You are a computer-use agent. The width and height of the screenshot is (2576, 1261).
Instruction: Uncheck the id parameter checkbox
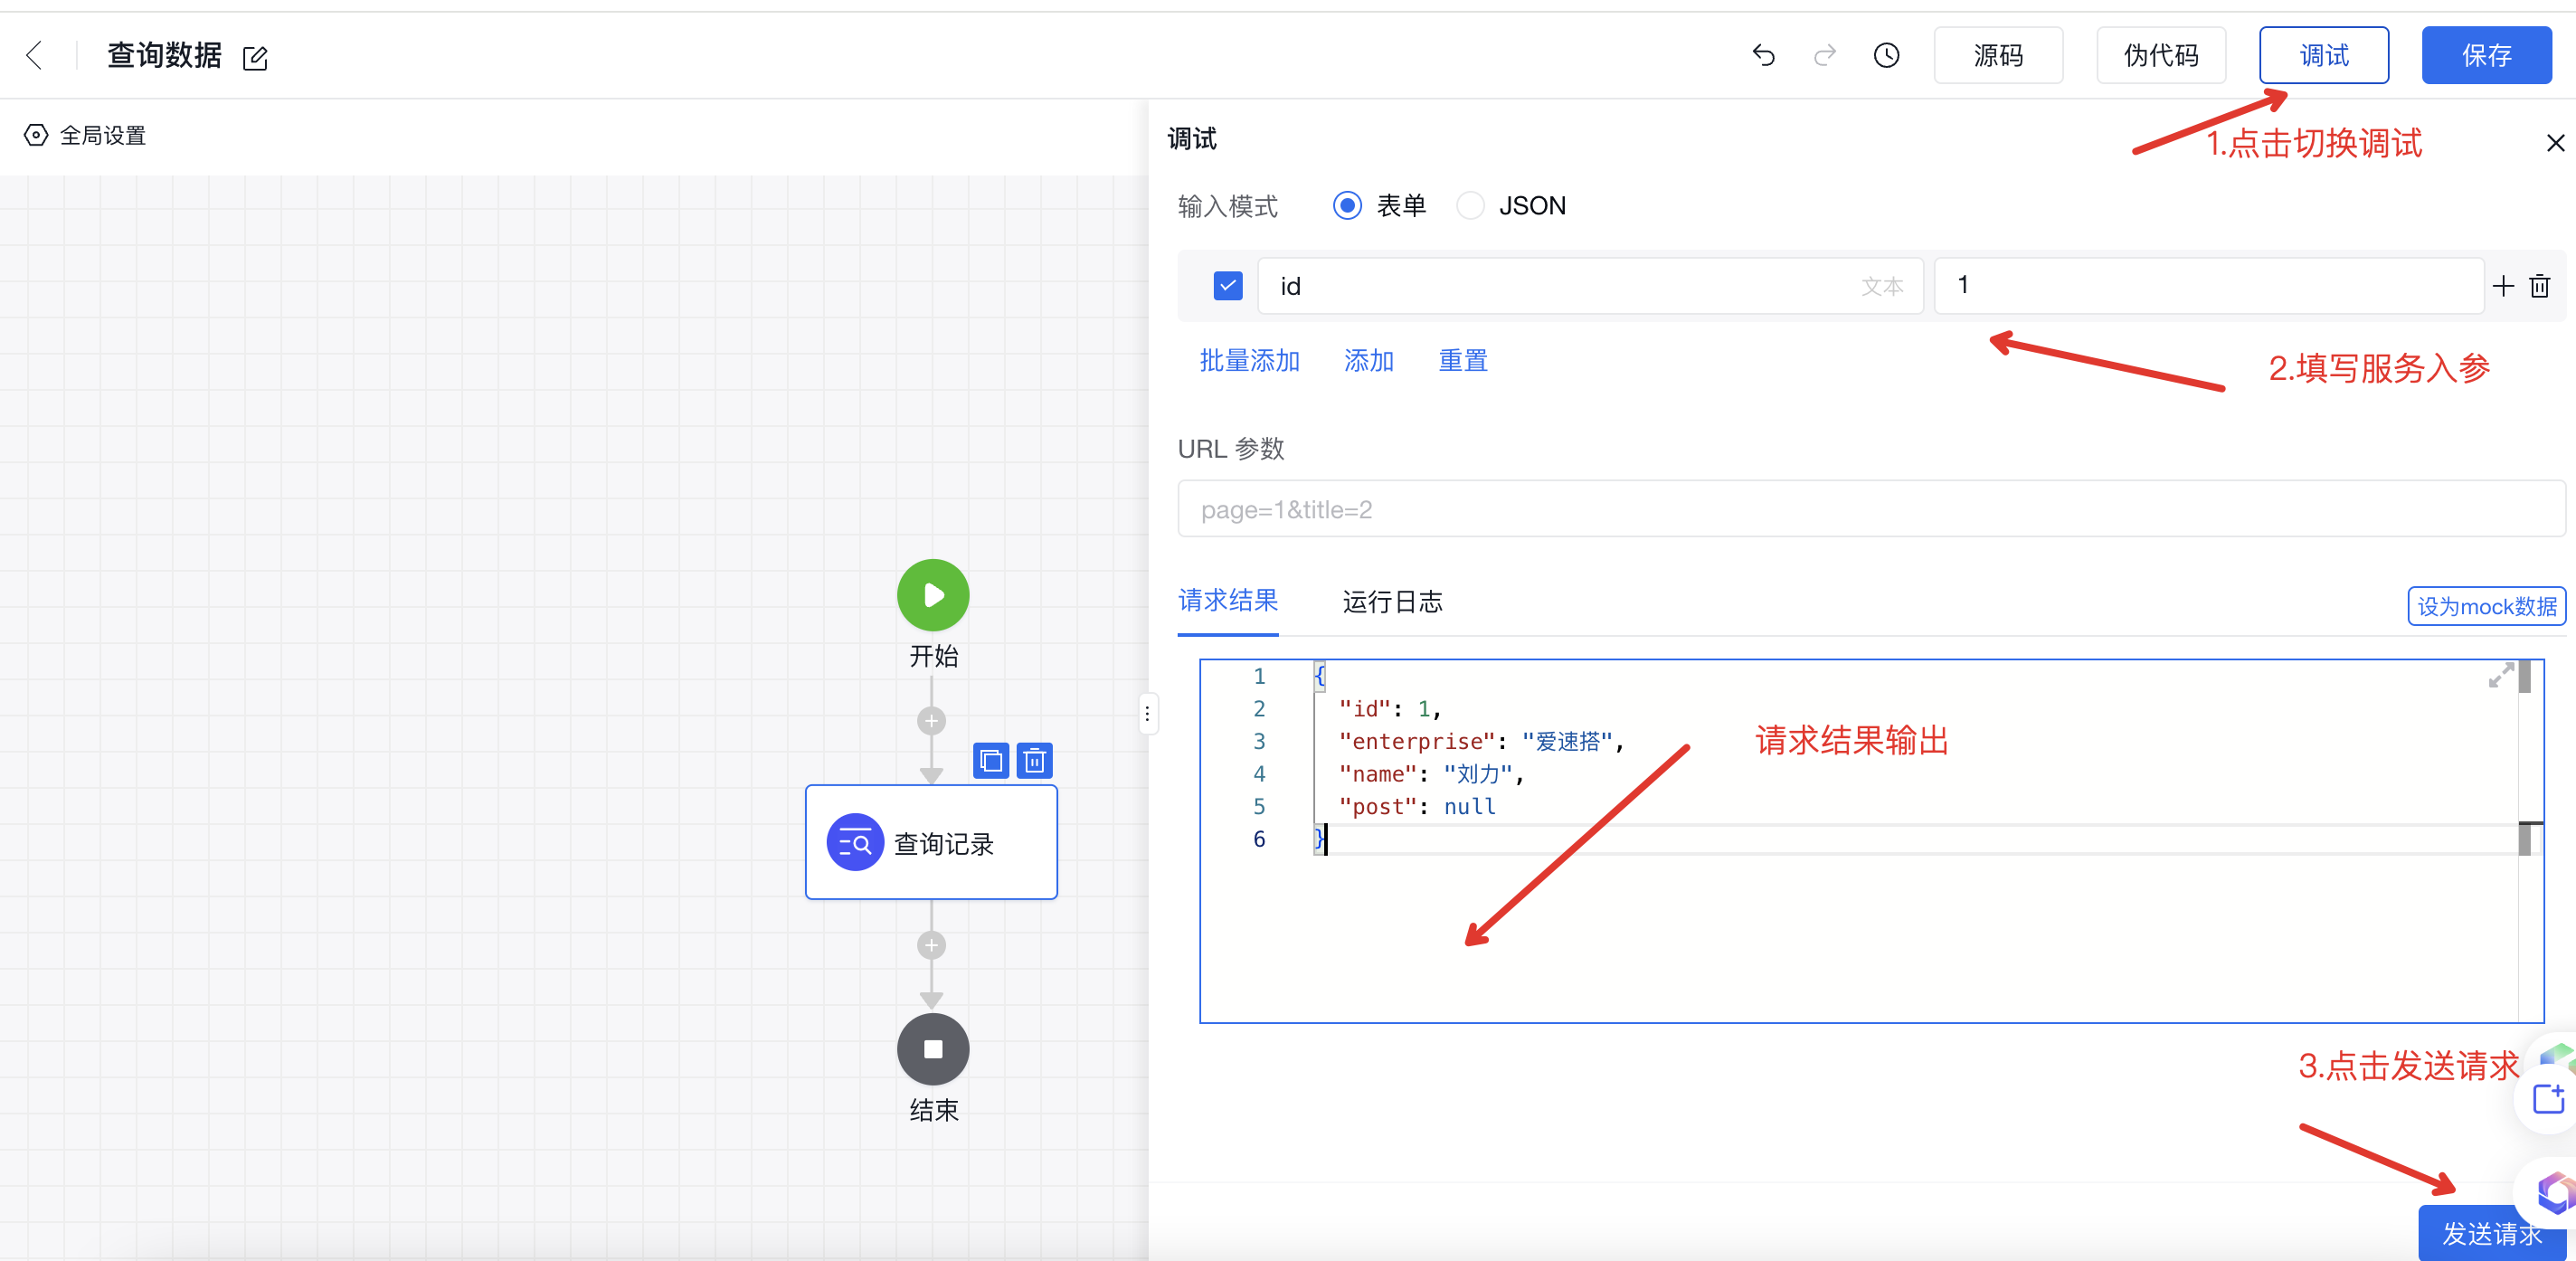click(x=1227, y=286)
